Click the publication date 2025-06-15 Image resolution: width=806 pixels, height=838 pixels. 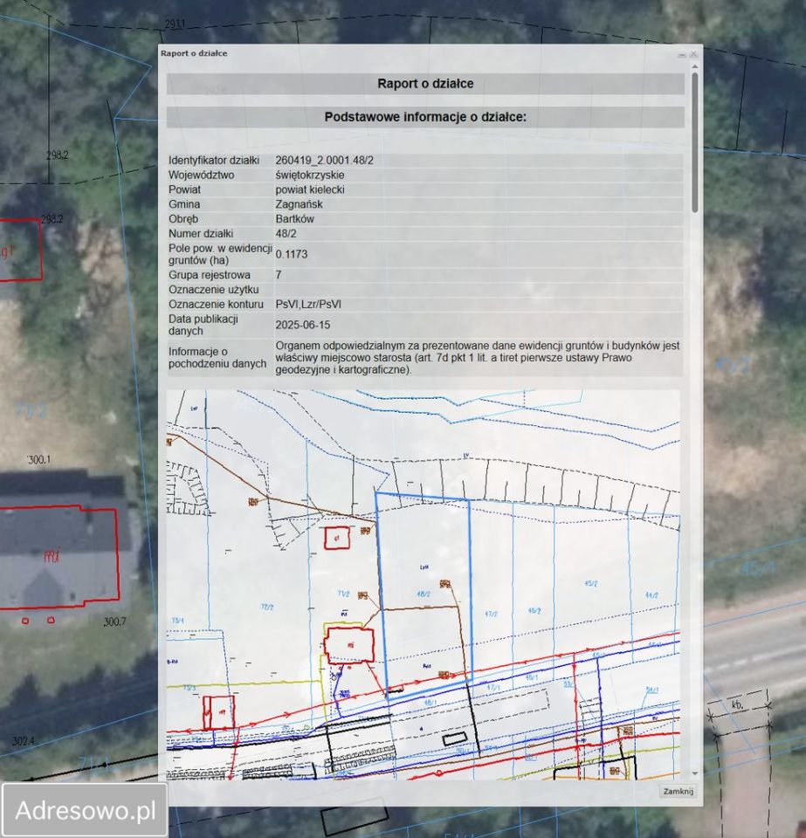click(302, 325)
